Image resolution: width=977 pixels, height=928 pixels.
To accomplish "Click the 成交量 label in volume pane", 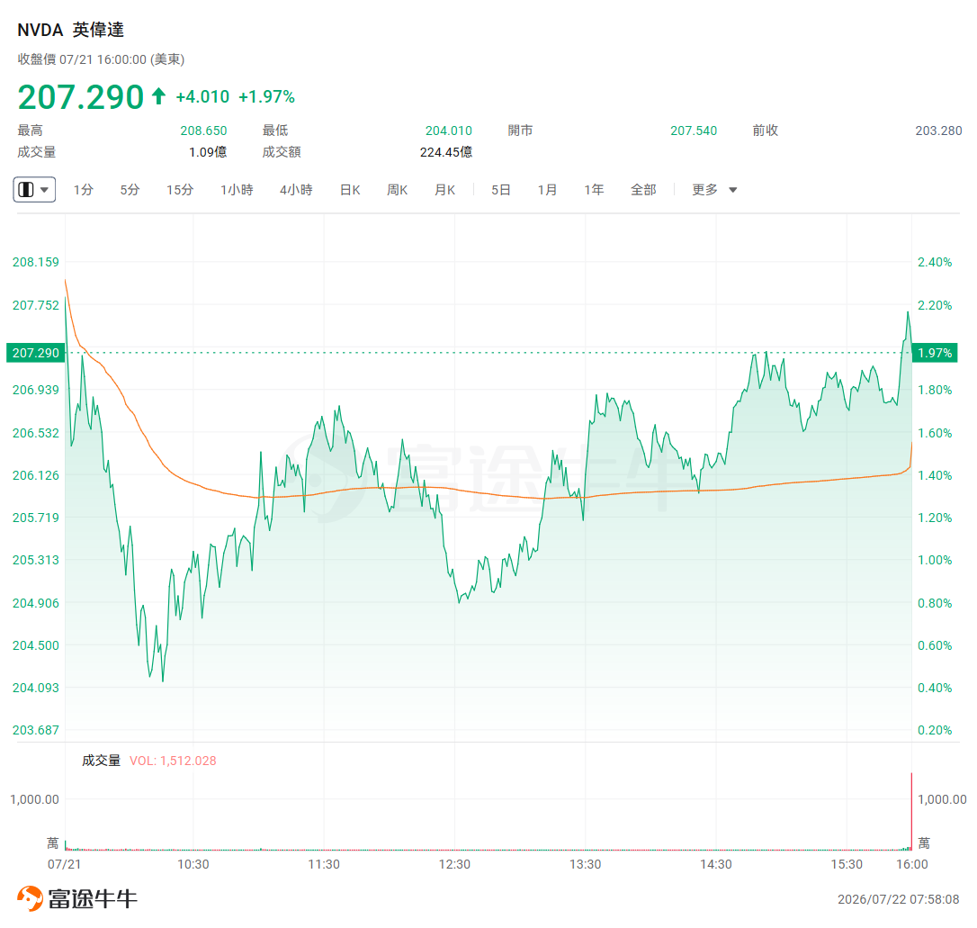I will pos(101,761).
